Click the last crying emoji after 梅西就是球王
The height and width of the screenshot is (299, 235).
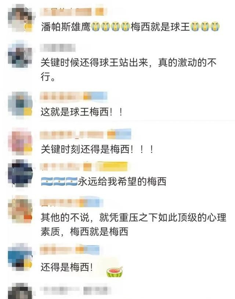[215, 27]
